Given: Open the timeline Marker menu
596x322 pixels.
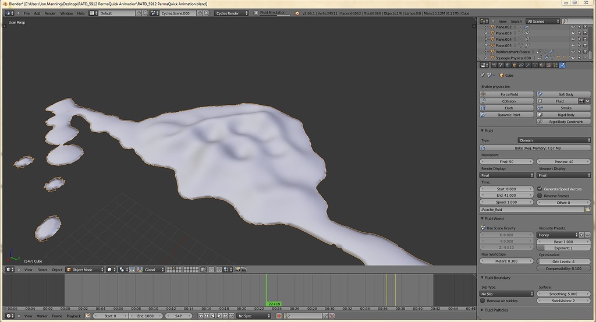Looking at the screenshot, I should pyautogui.click(x=42, y=316).
